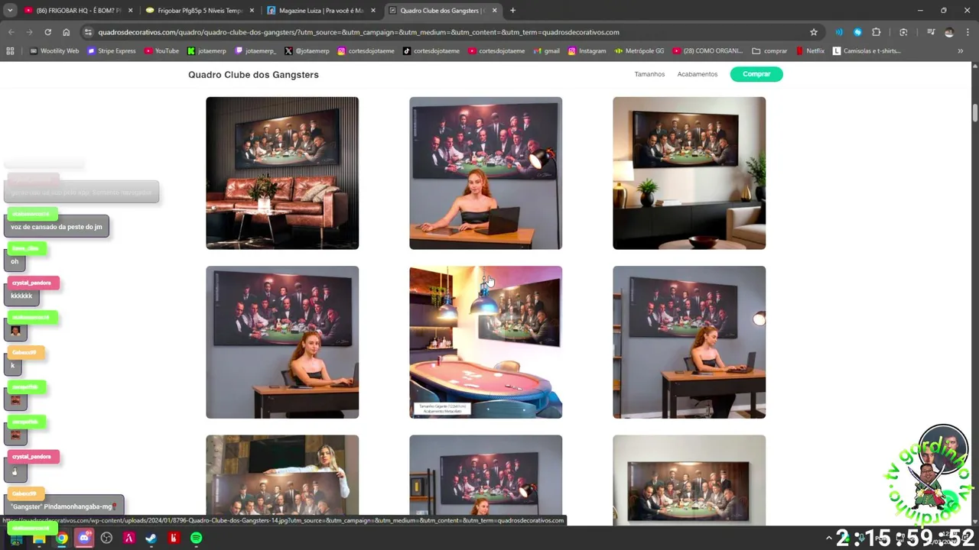Open a new tab with the plus icon
979x550 pixels.
point(512,11)
